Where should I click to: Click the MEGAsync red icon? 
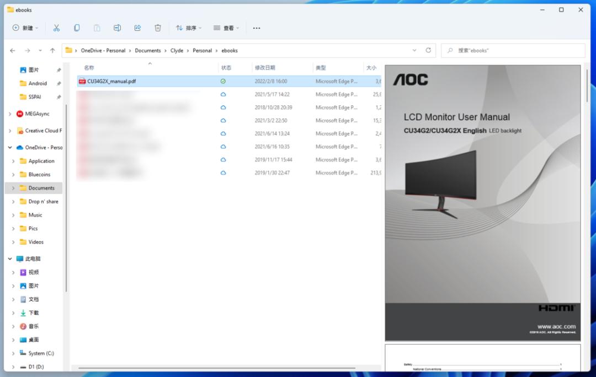(19, 114)
